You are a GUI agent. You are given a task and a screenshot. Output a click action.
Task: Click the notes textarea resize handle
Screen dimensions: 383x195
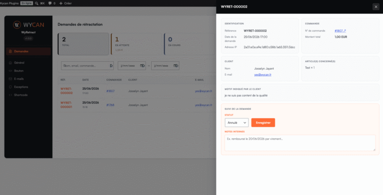[x=374, y=149]
